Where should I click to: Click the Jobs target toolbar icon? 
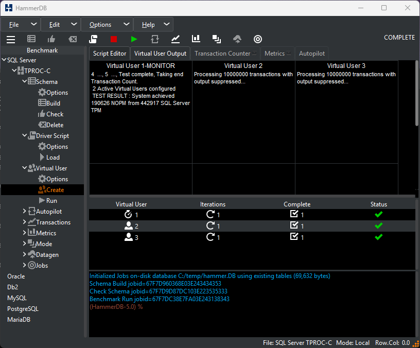click(258, 39)
